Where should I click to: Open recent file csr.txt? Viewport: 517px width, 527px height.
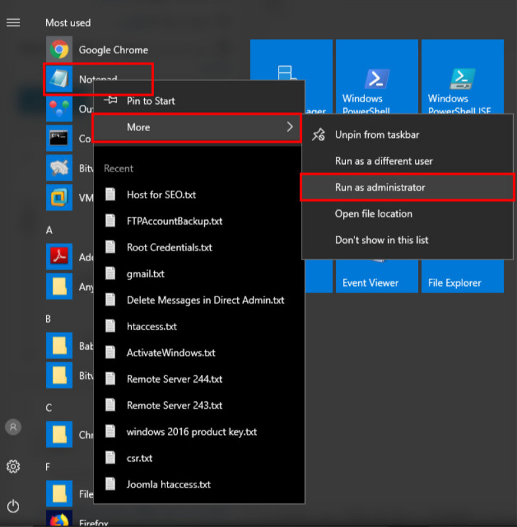click(198, 458)
